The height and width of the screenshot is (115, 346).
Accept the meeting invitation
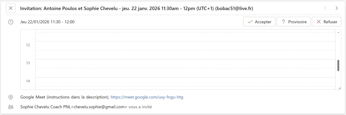click(x=259, y=22)
